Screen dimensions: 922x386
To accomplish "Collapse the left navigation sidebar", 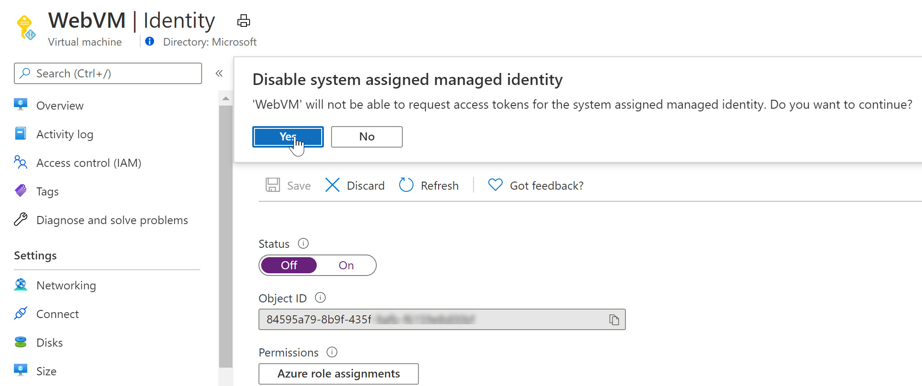I will coord(219,73).
